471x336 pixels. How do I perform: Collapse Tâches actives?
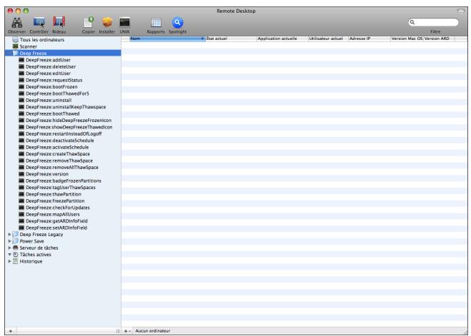coord(9,255)
